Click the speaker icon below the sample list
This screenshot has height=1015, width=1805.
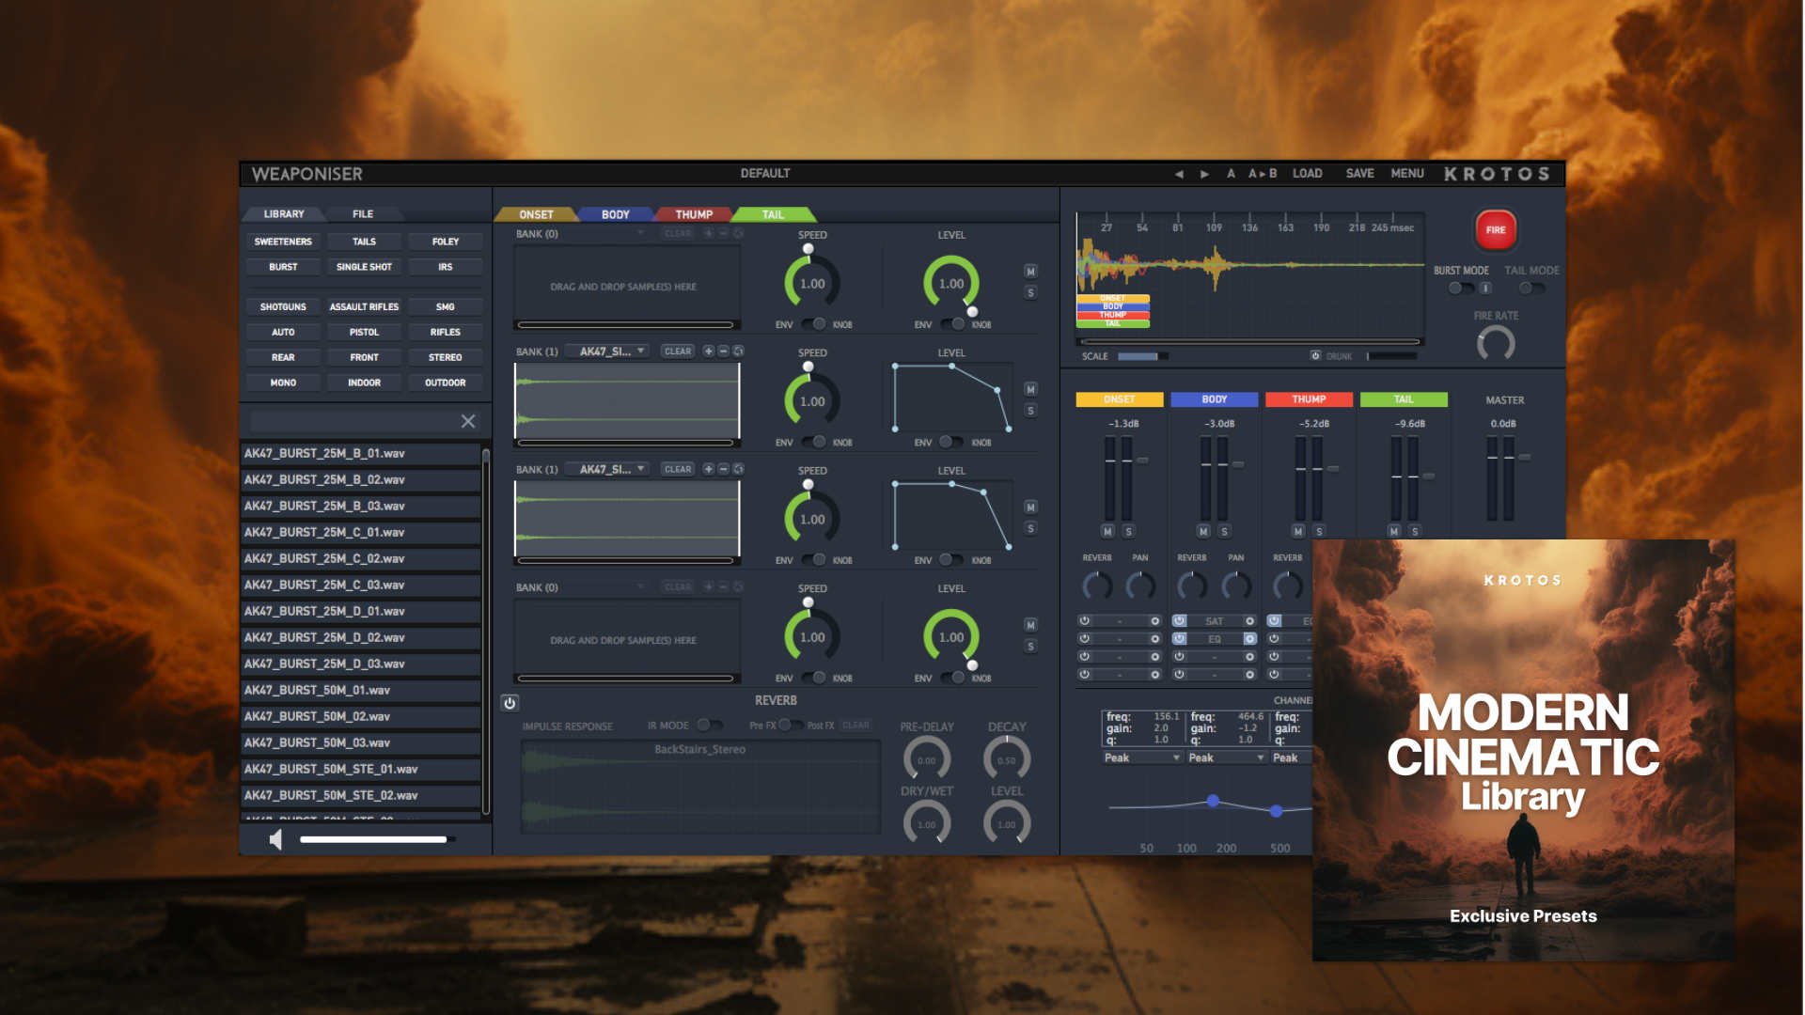274,840
